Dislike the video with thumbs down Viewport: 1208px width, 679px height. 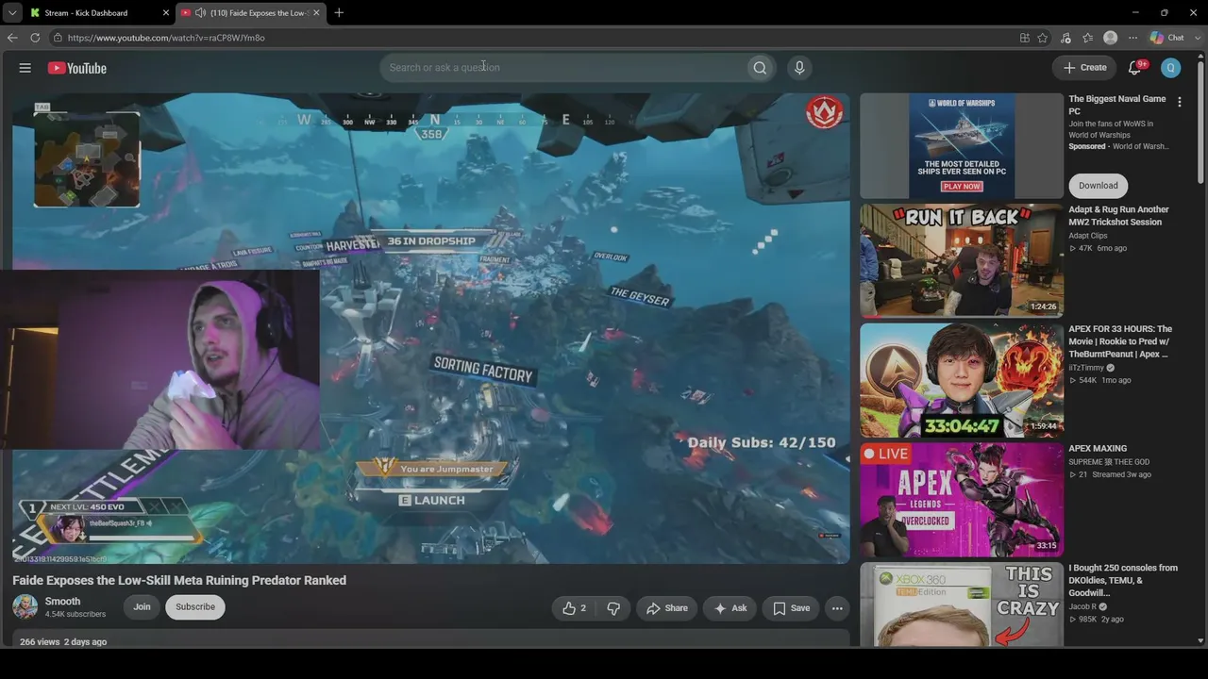point(613,608)
